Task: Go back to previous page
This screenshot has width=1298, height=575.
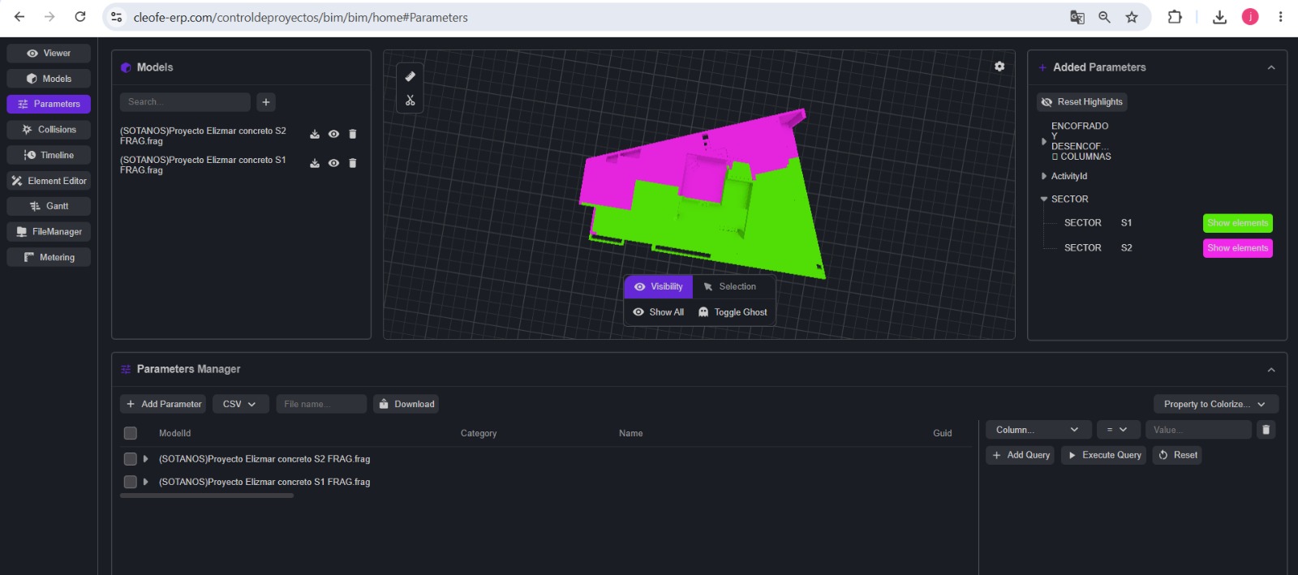Action: pos(19,17)
